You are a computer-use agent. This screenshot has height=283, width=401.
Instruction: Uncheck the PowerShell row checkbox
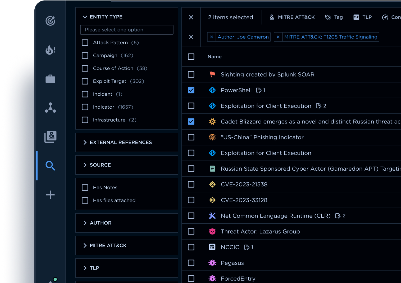(191, 90)
